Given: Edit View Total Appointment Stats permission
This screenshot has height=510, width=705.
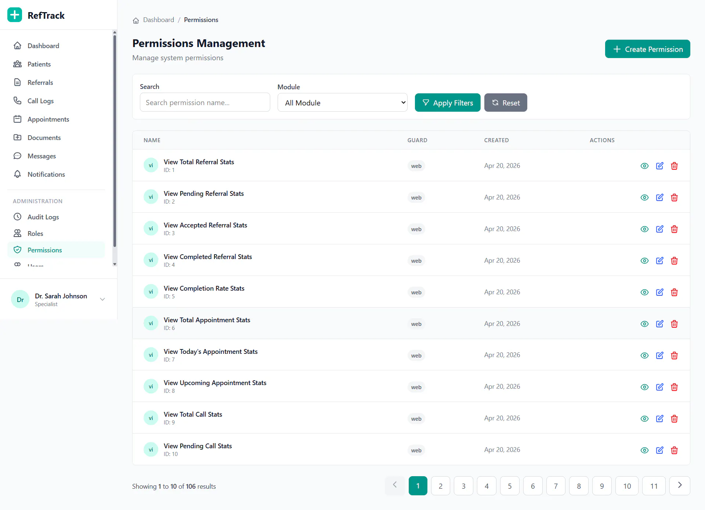Looking at the screenshot, I should pyautogui.click(x=659, y=324).
